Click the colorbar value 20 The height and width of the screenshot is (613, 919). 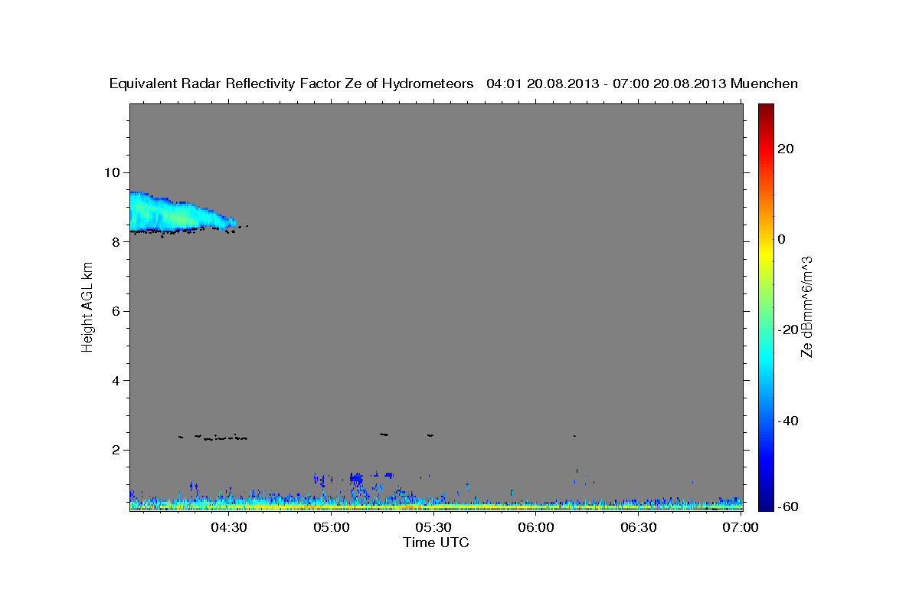click(787, 149)
